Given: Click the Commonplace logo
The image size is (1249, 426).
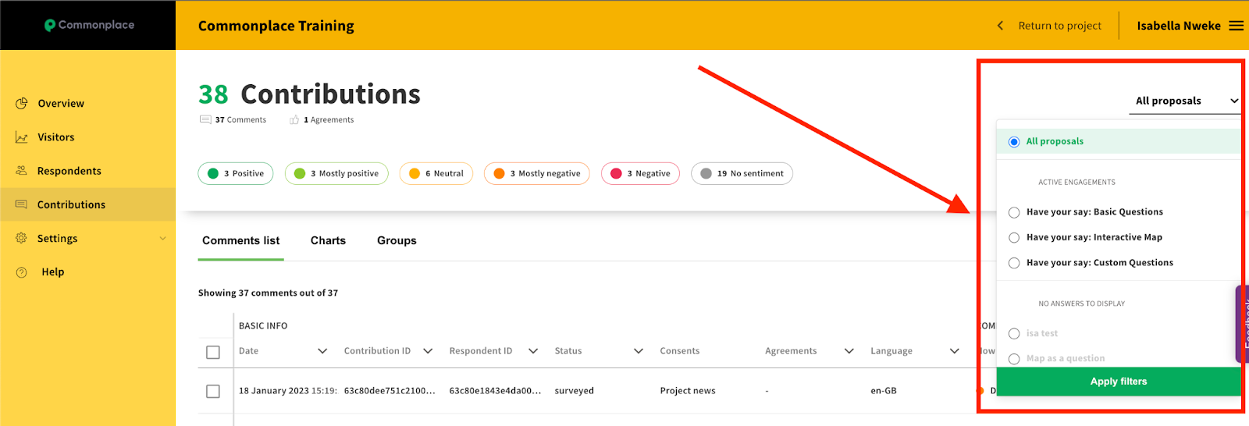Looking at the screenshot, I should [89, 25].
